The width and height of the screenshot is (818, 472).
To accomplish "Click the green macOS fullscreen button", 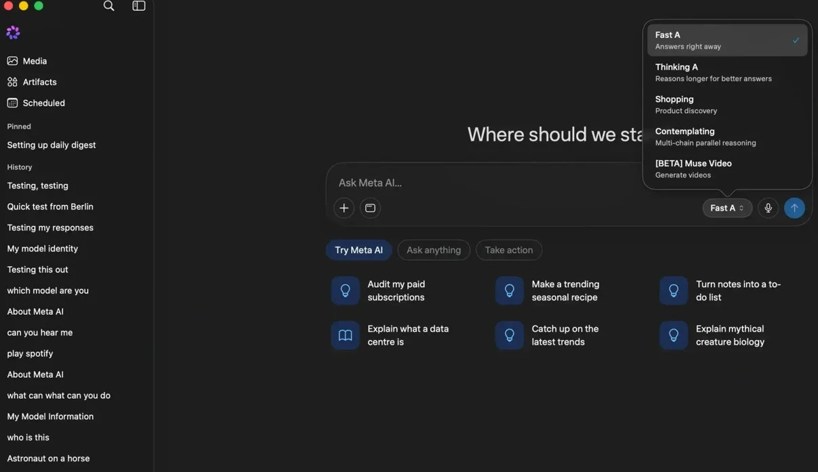I will 39,5.
